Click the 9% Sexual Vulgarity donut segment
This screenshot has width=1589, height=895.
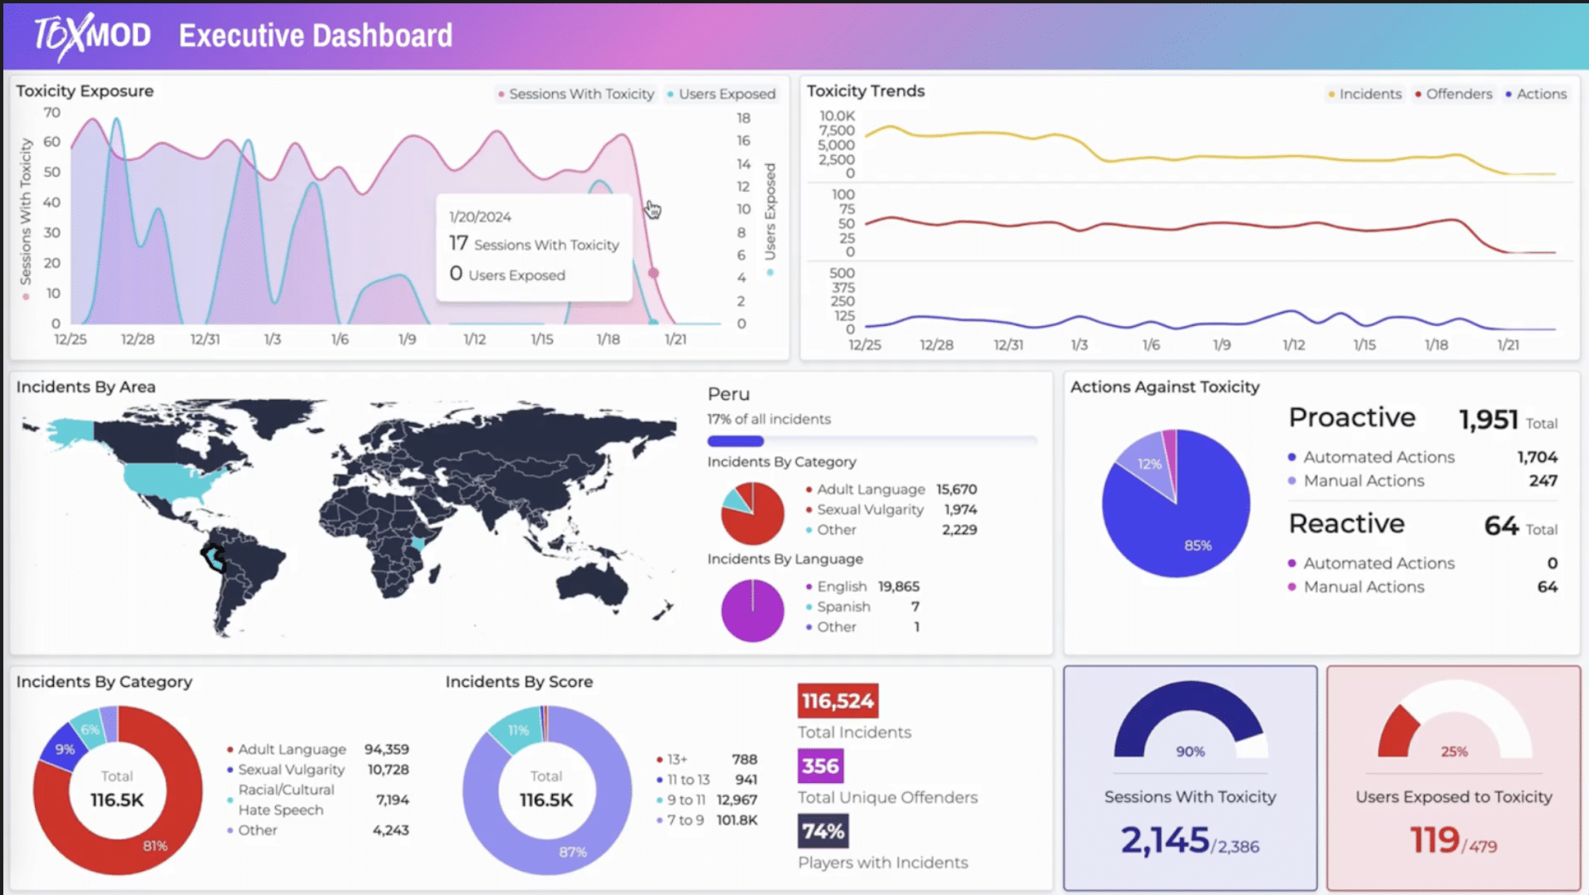tap(64, 749)
